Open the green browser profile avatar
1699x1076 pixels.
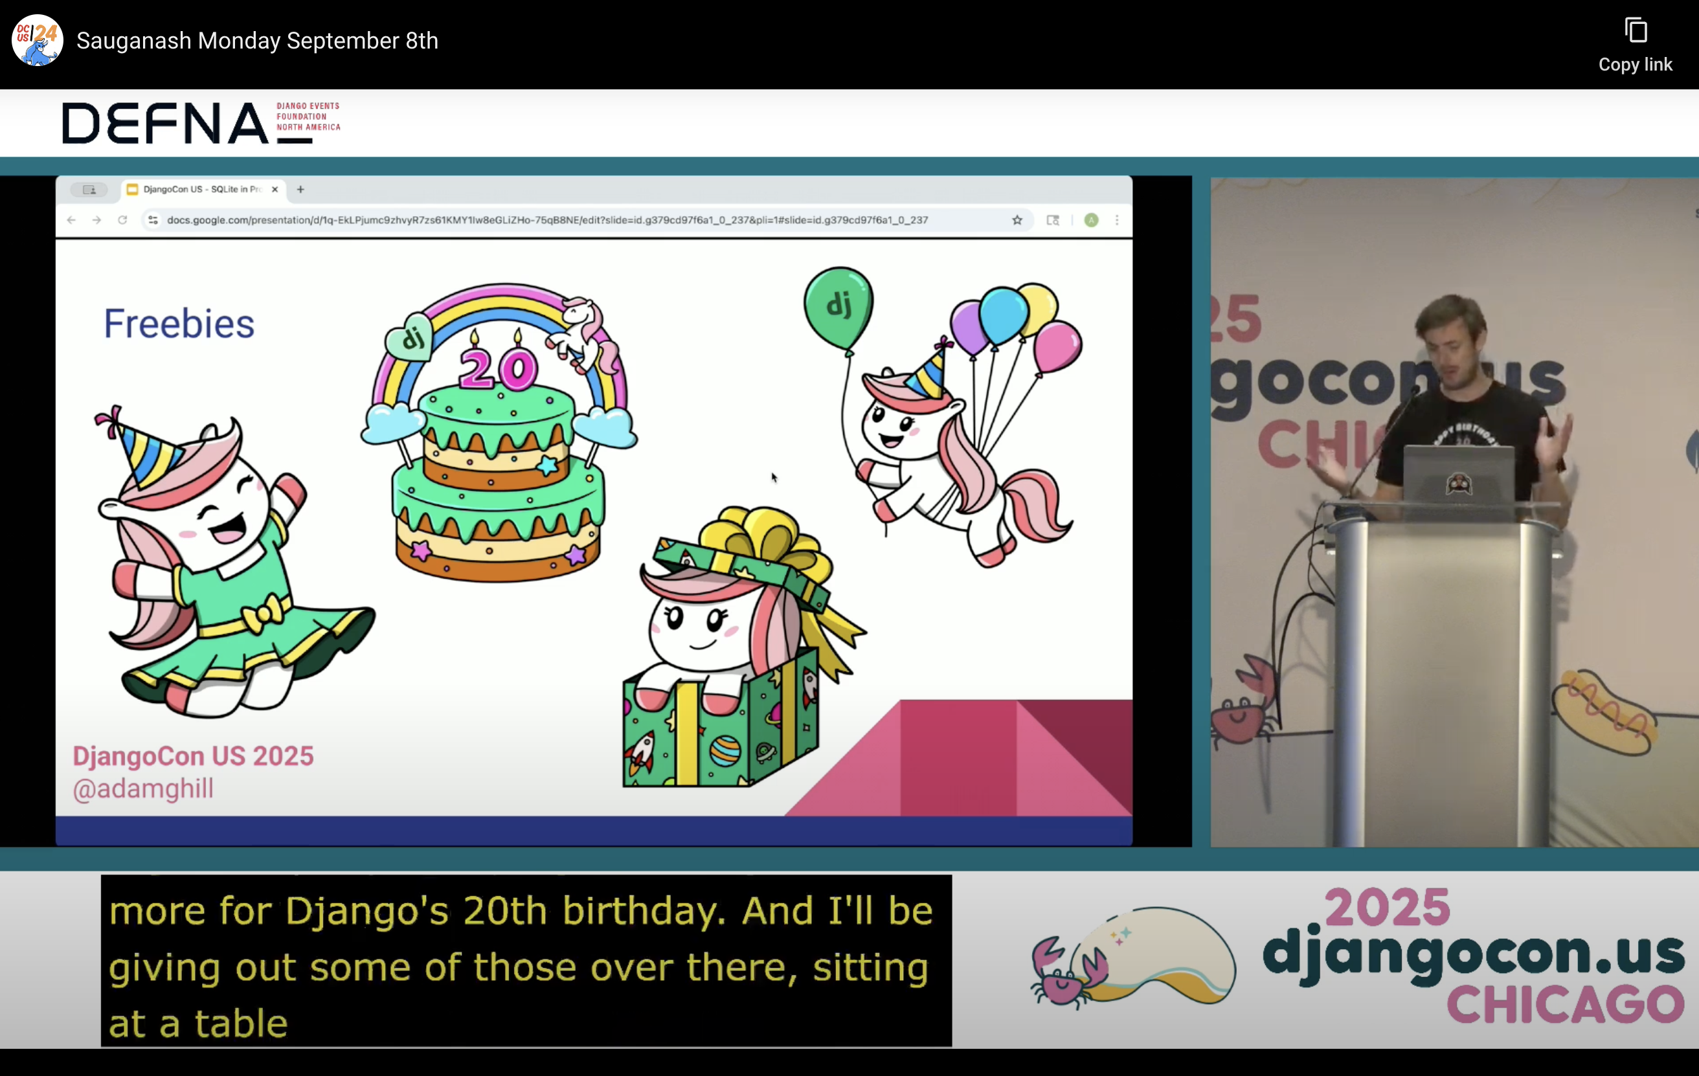(x=1092, y=220)
